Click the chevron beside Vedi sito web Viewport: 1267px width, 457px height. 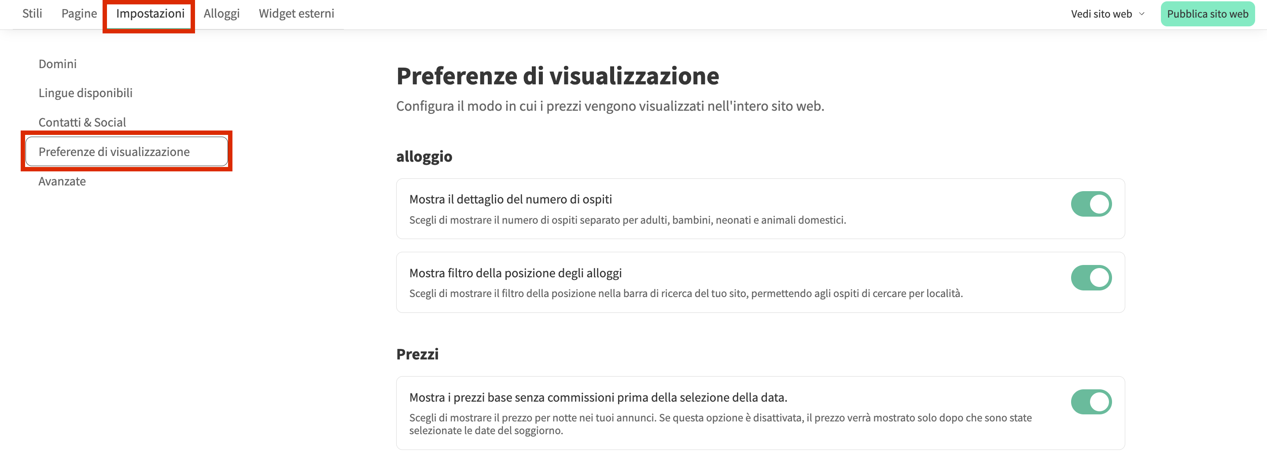pos(1142,14)
